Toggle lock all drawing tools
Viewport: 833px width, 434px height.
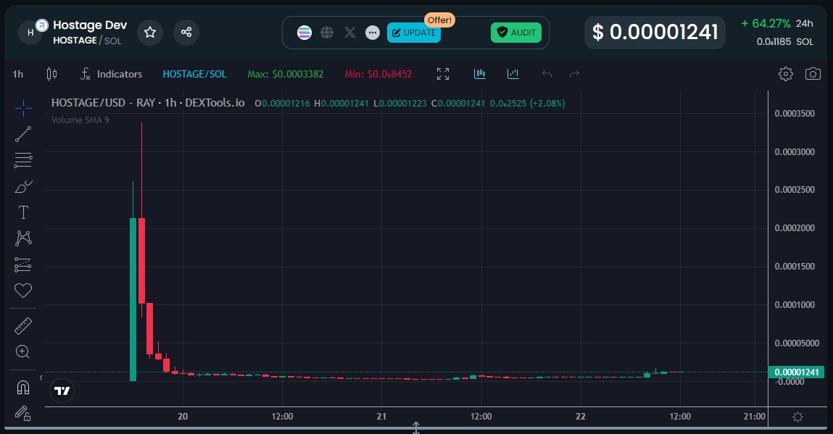click(x=23, y=413)
